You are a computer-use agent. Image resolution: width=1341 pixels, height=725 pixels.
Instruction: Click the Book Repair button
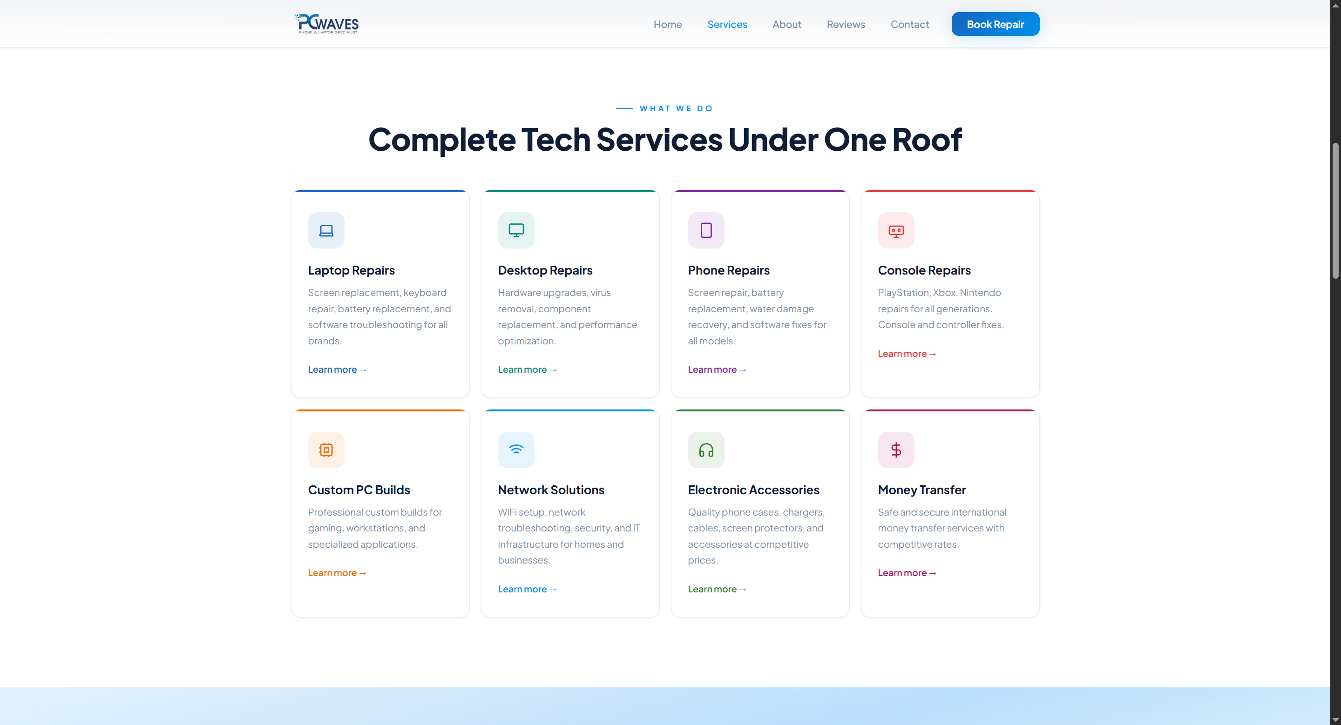pyautogui.click(x=995, y=24)
